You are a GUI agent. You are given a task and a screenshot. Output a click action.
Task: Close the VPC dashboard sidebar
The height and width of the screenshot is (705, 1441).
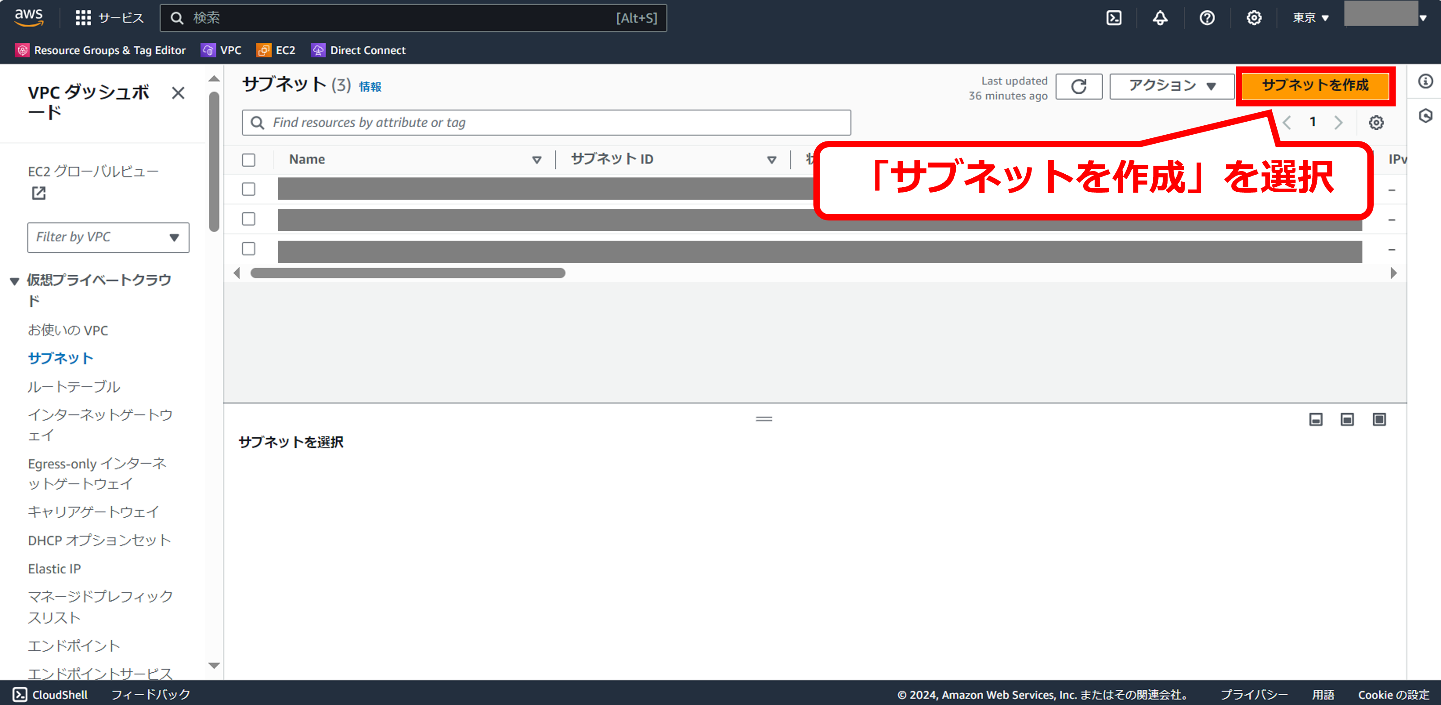[x=178, y=93]
